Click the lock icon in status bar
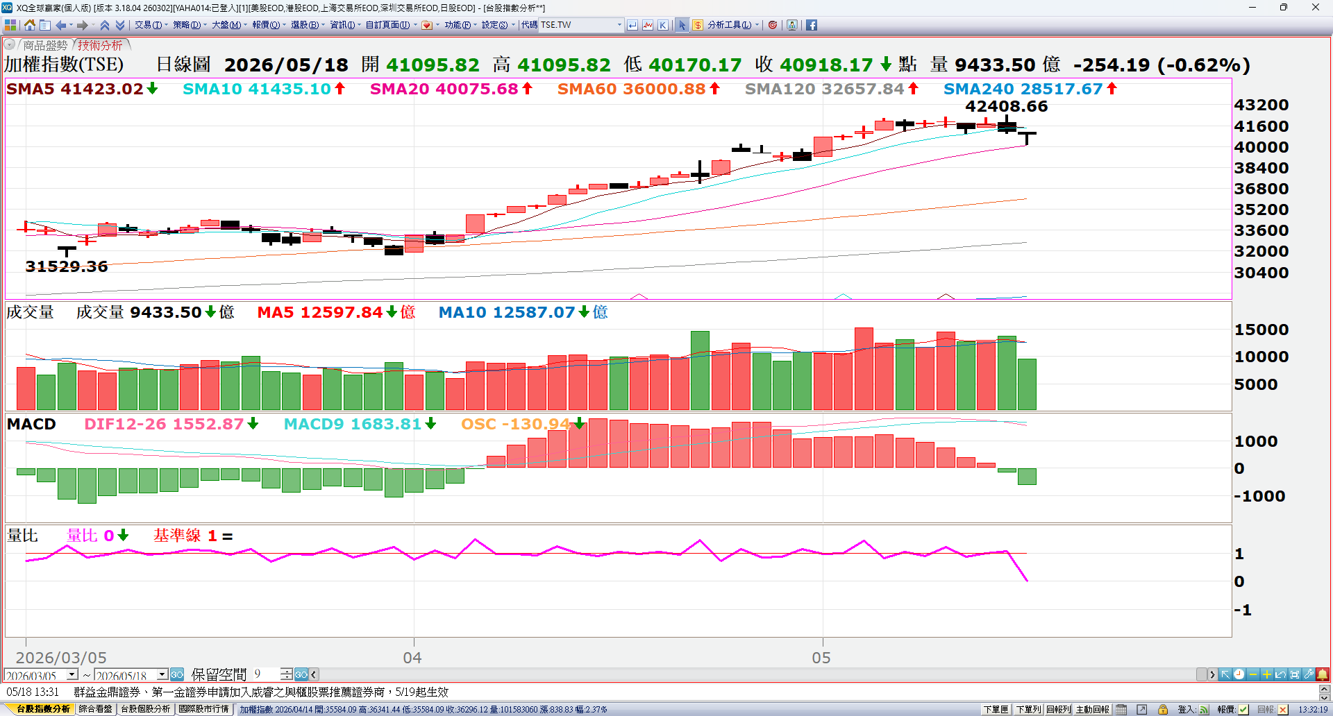Screen dimensions: 1333x716 (x=1162, y=709)
